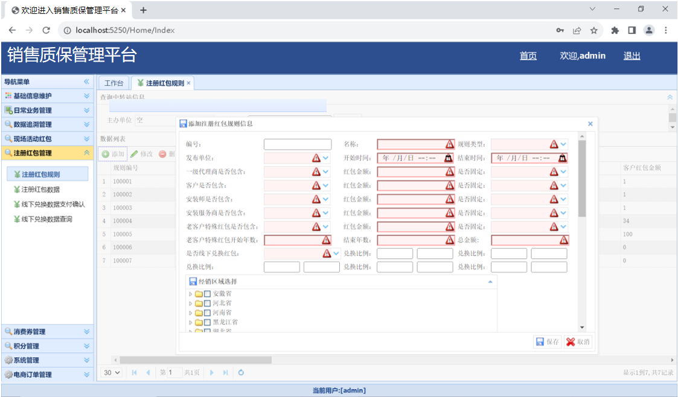Expand the 数据追溯管理 menu section
Image resolution: width=678 pixels, height=397 pixels.
(x=48, y=124)
